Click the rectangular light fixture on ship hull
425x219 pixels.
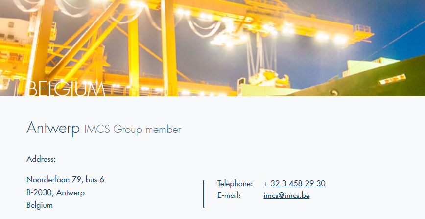(393, 79)
